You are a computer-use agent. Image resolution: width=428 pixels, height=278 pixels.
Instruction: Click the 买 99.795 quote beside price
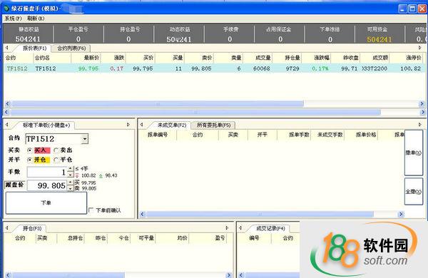(x=85, y=182)
